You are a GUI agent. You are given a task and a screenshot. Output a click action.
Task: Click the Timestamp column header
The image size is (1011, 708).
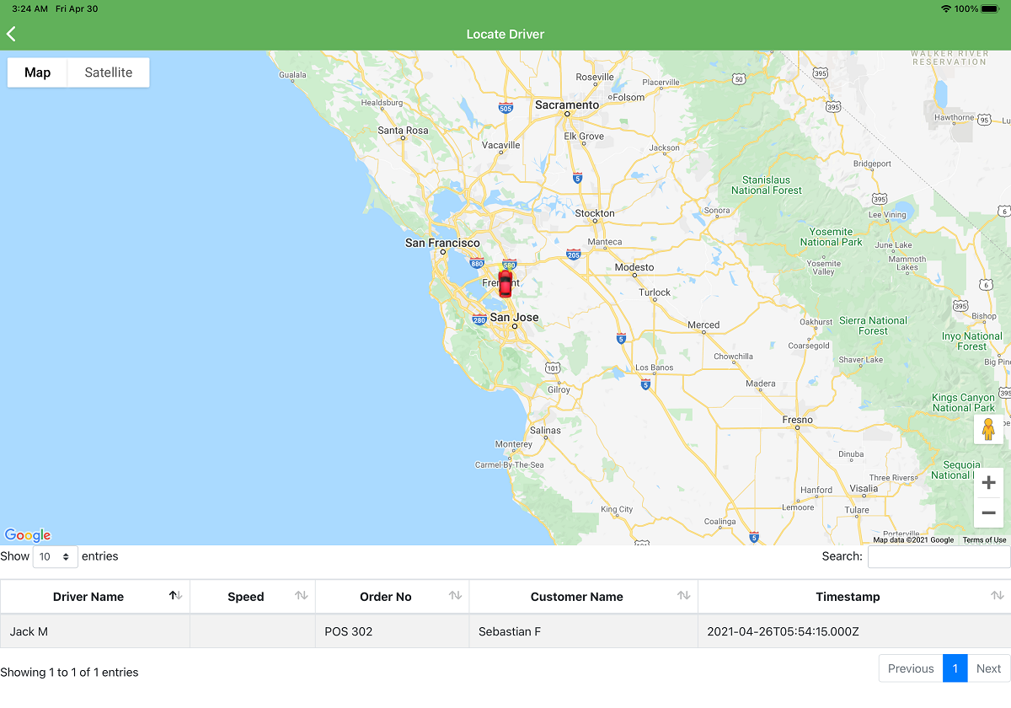854,597
